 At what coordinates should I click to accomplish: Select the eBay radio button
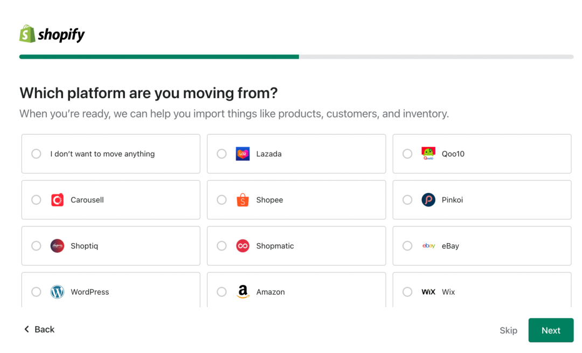tap(407, 246)
